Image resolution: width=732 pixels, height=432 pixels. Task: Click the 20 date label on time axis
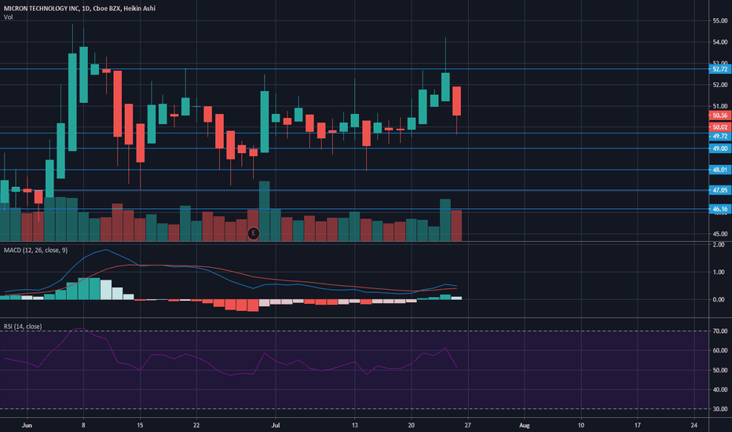(x=412, y=426)
